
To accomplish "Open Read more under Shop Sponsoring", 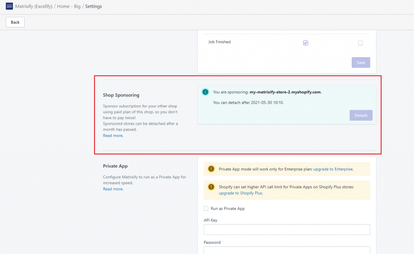I will 113,136.
